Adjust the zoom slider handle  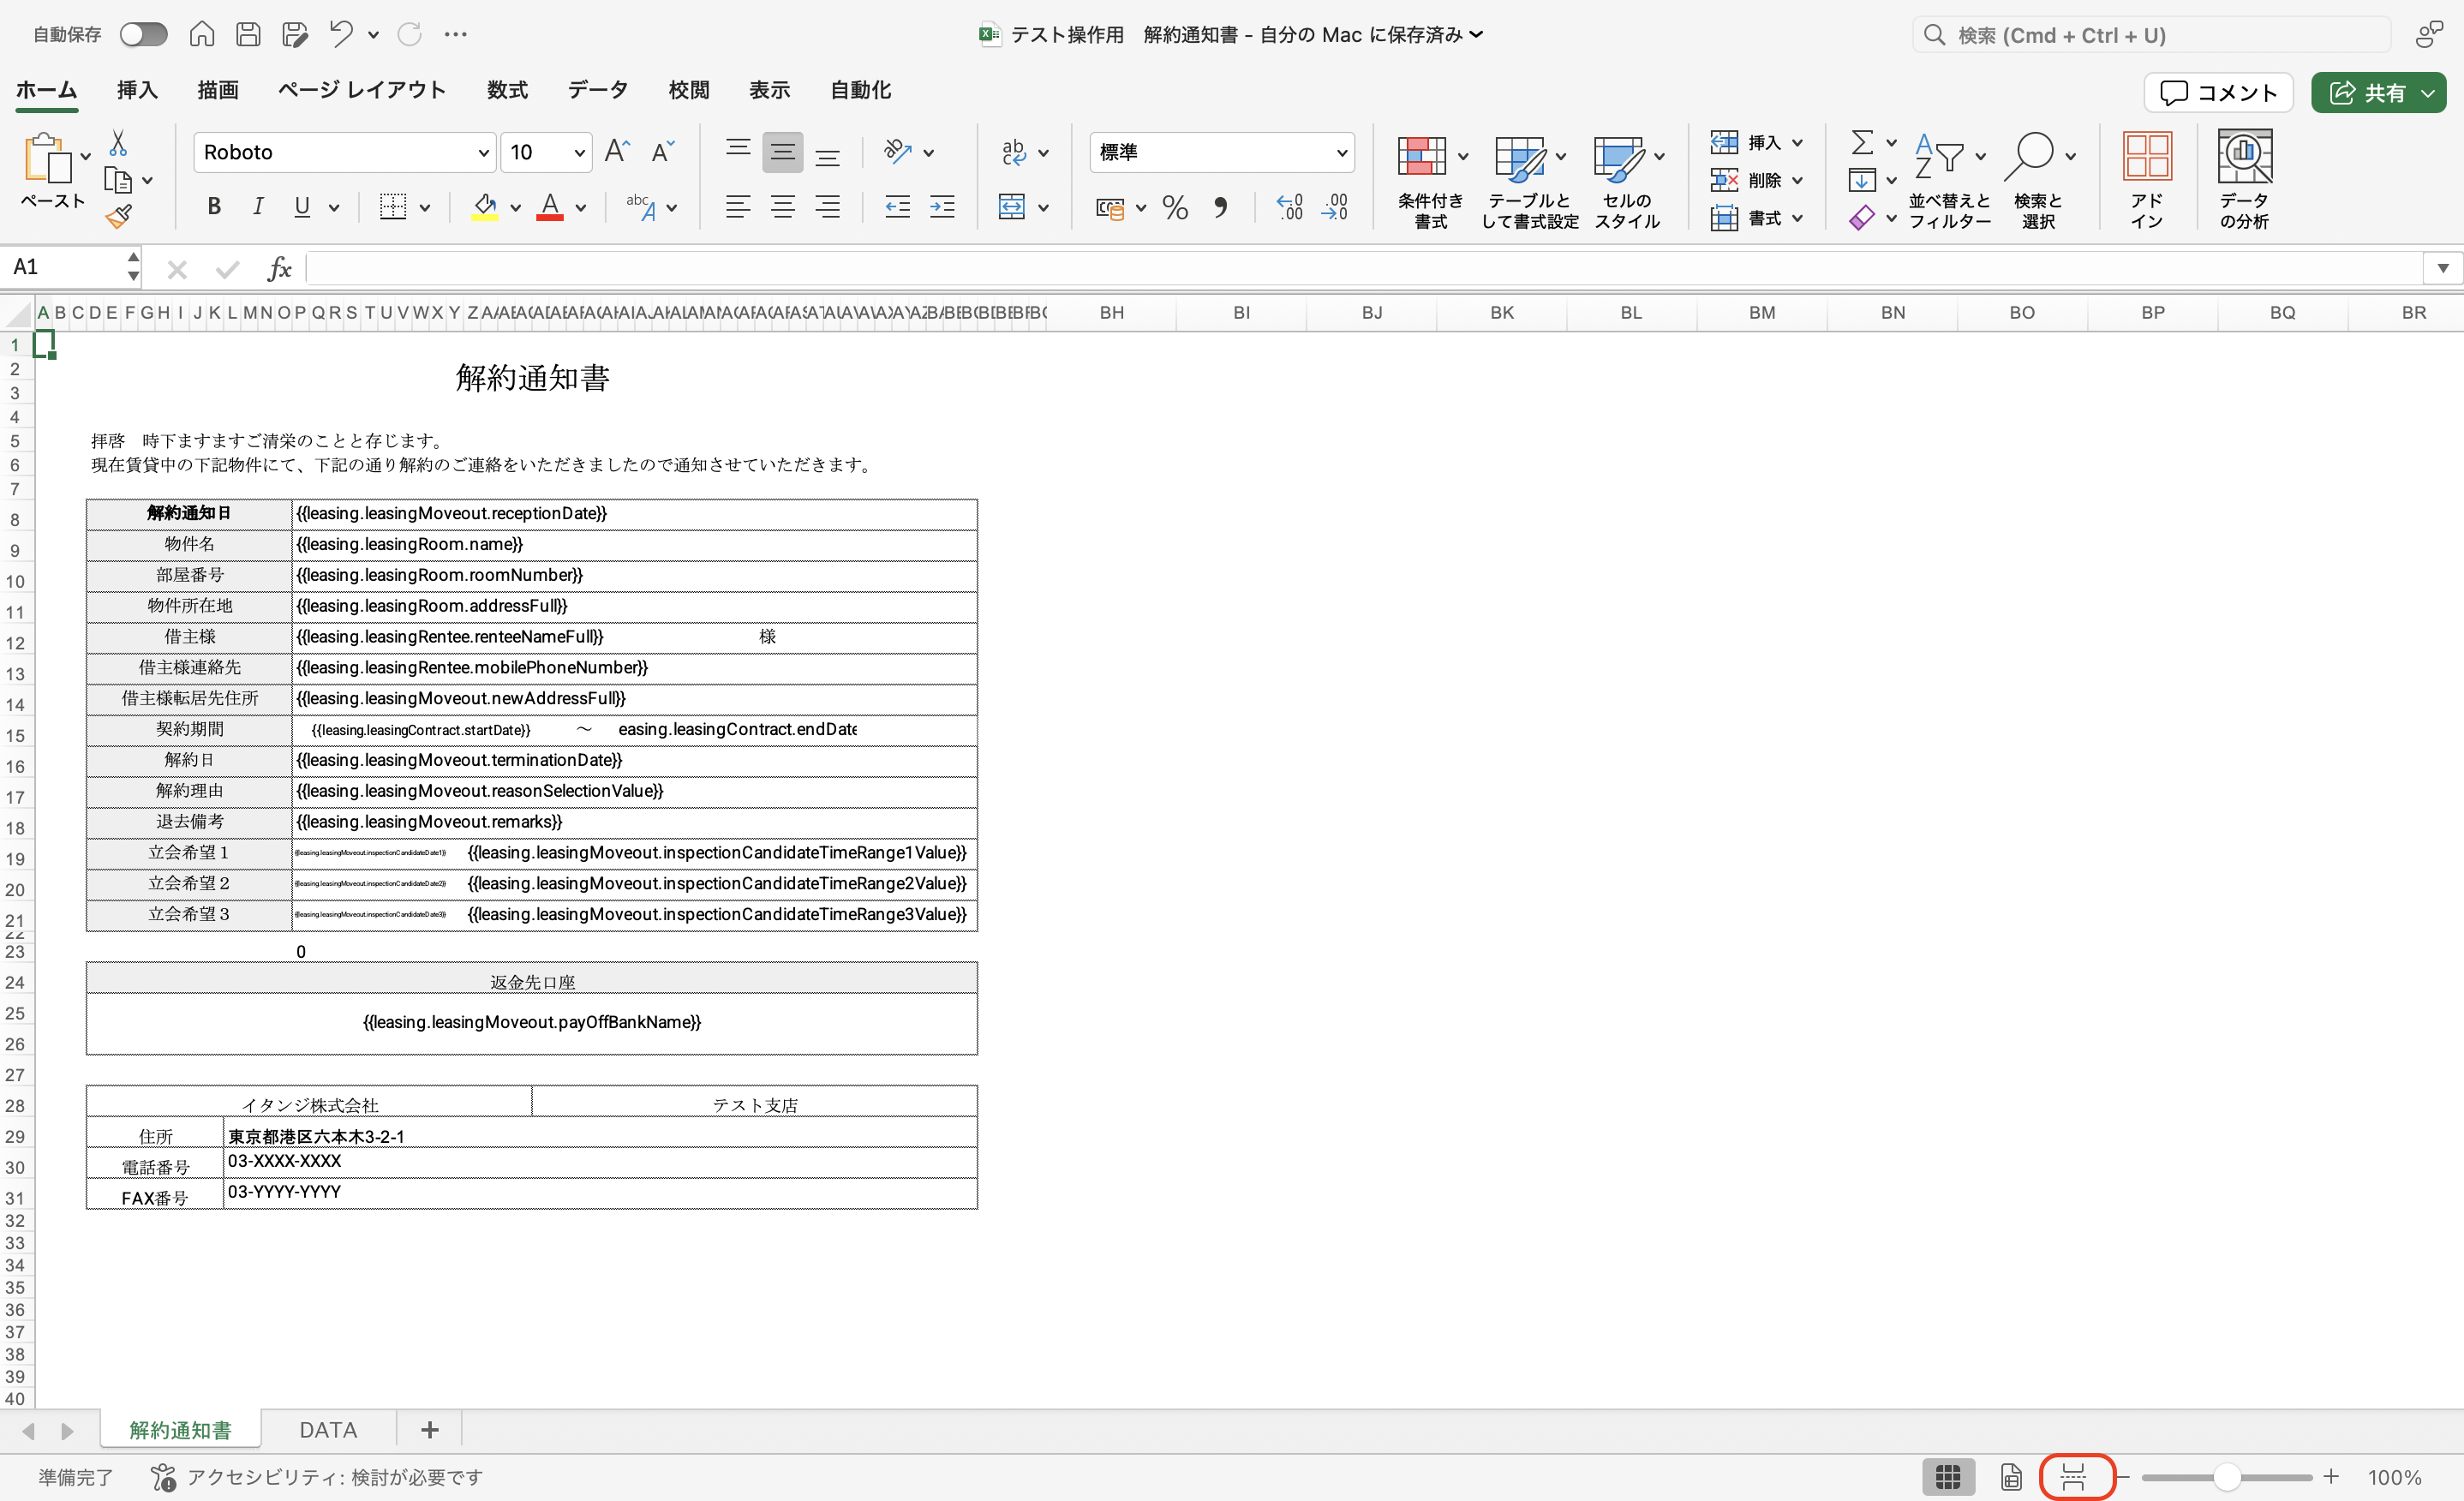2227,1477
